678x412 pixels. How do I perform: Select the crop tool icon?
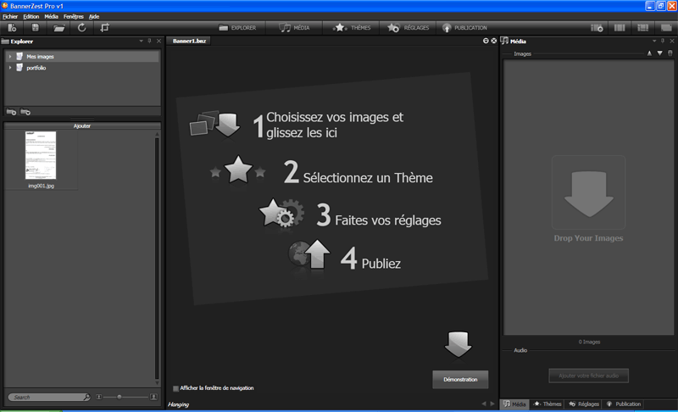pyautogui.click(x=105, y=28)
